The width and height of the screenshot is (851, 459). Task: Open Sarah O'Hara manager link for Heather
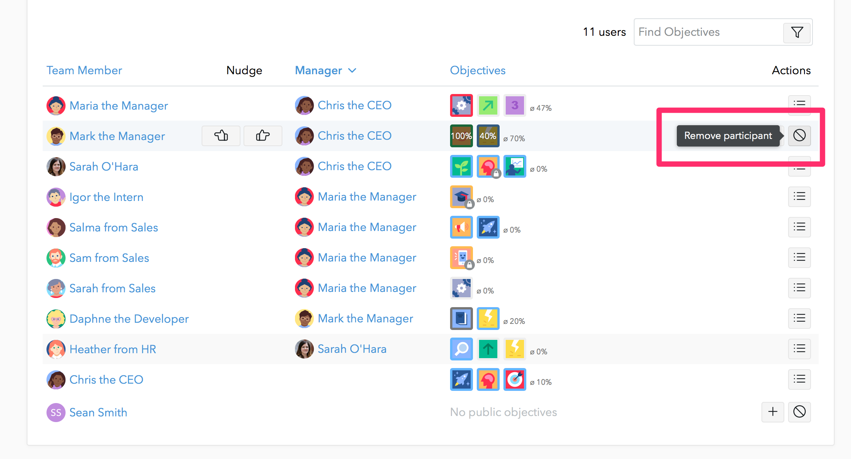[352, 349]
